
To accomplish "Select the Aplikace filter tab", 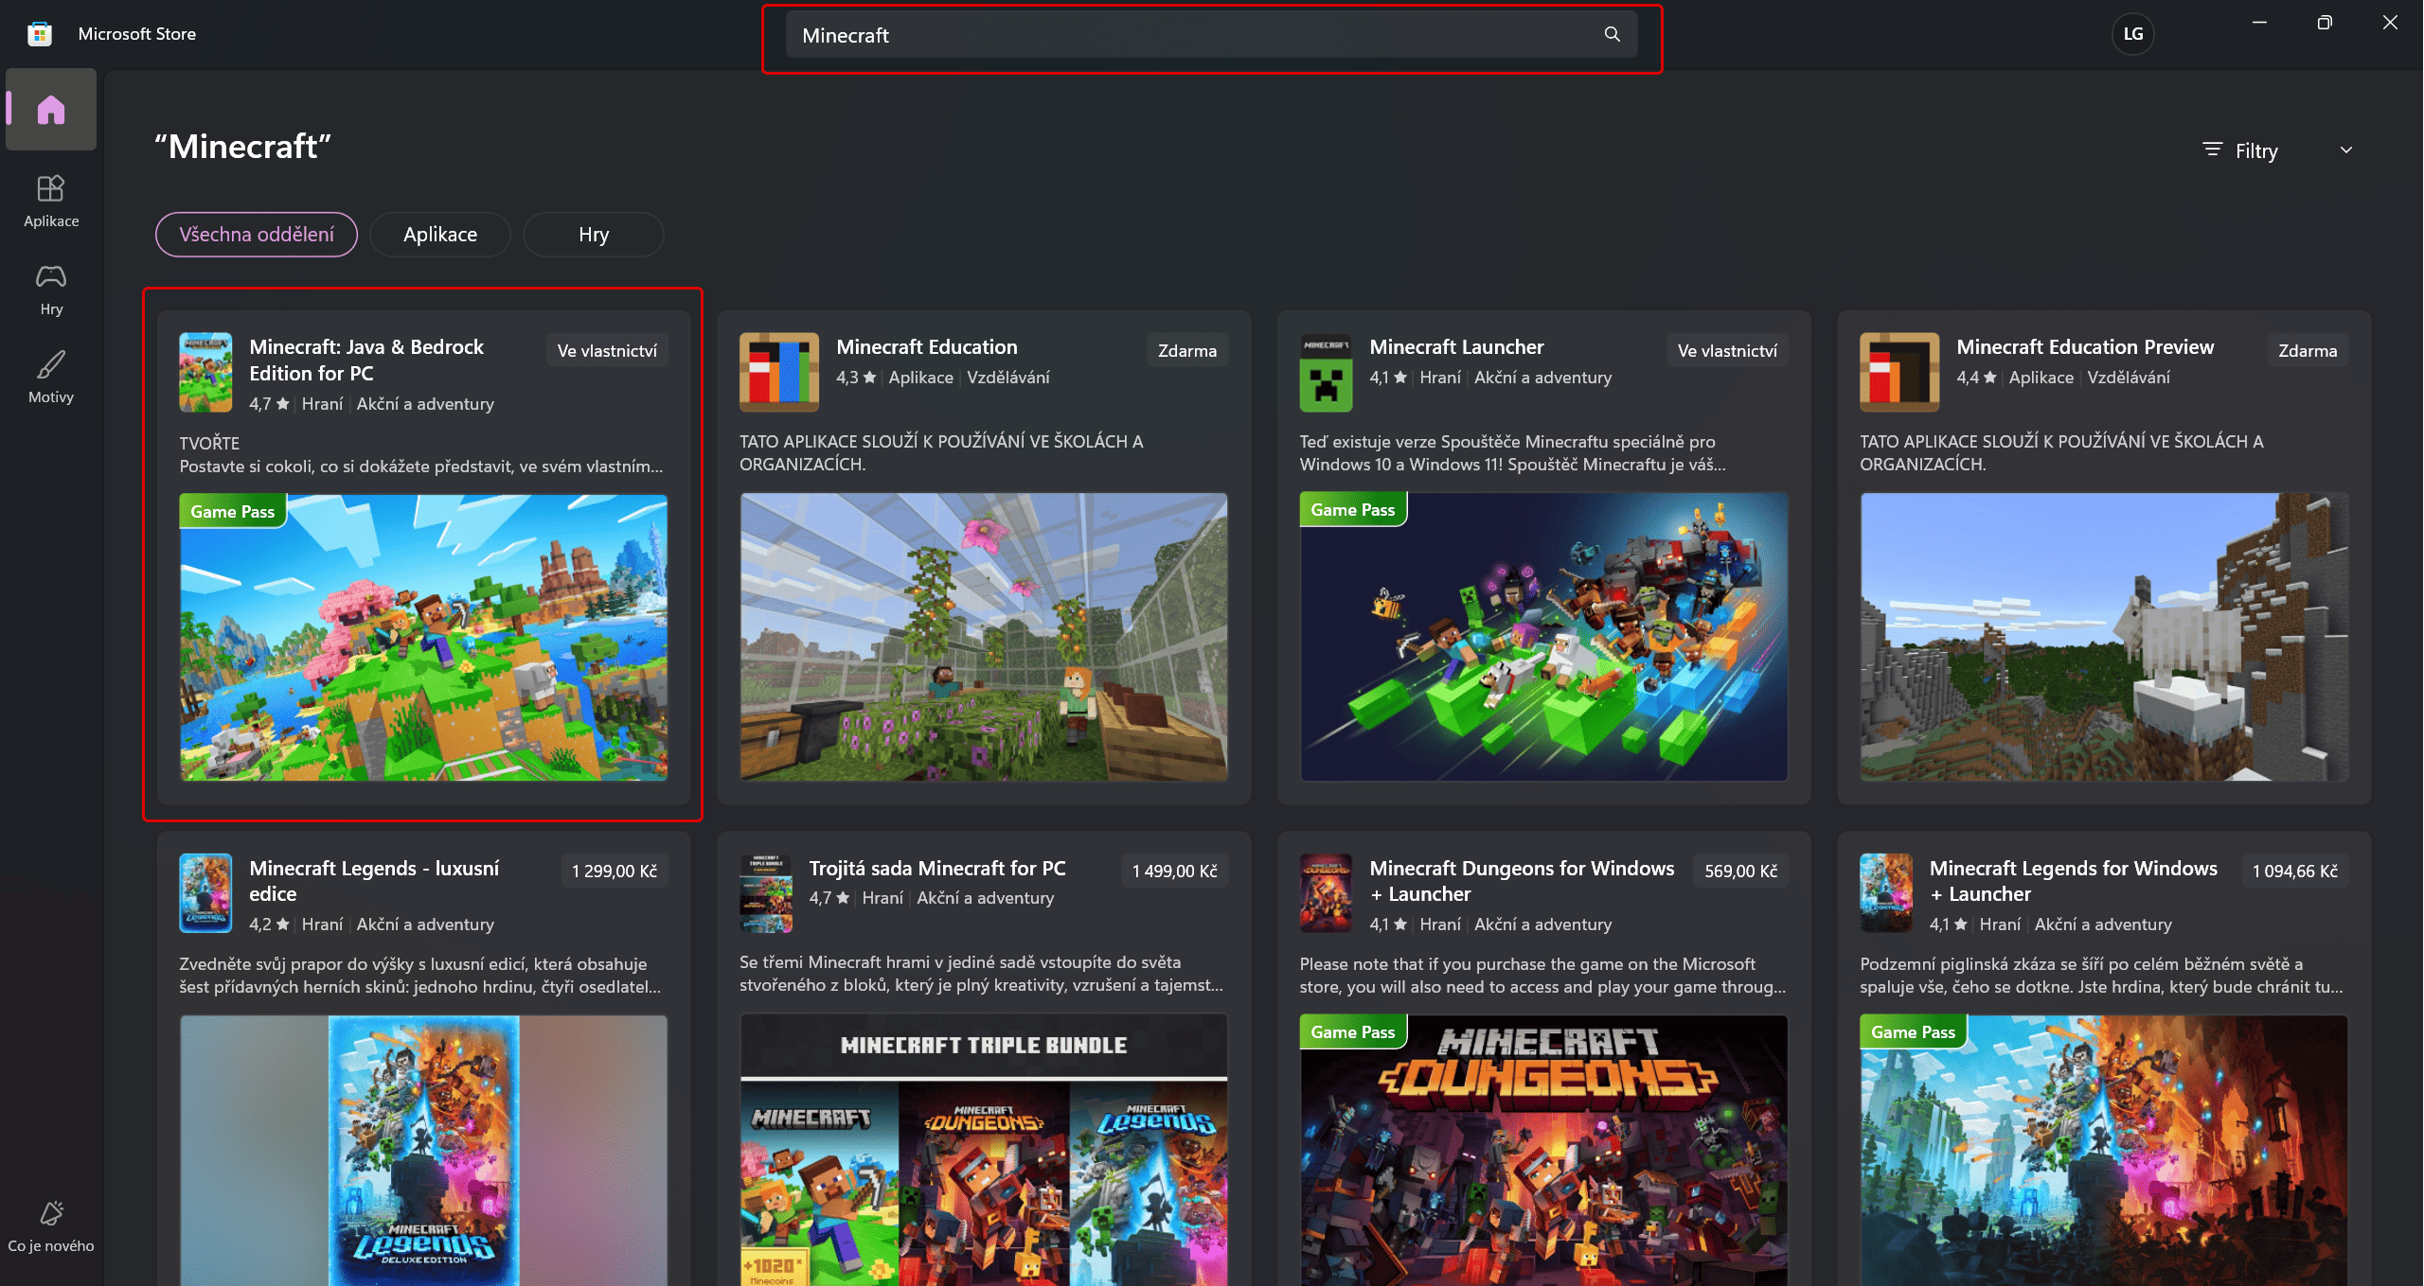I will click(x=440, y=235).
